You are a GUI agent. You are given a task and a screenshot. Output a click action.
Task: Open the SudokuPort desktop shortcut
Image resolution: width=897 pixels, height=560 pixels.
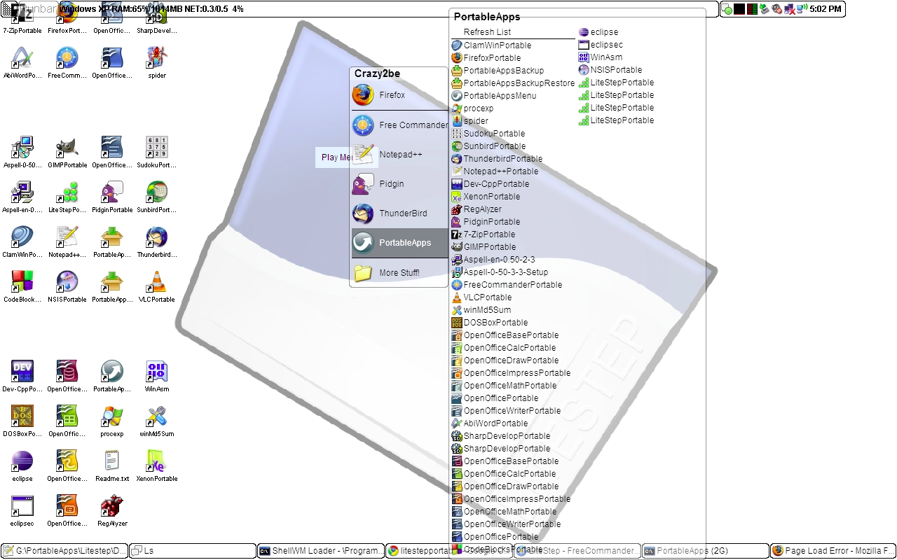157,152
